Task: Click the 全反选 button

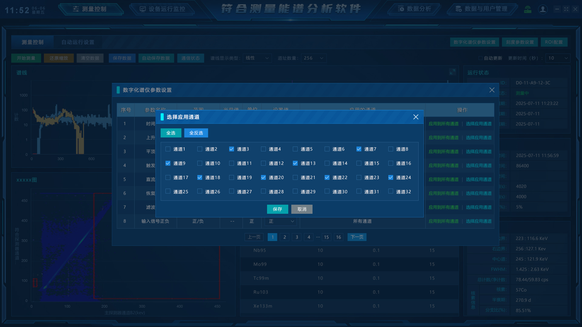Action: point(196,133)
